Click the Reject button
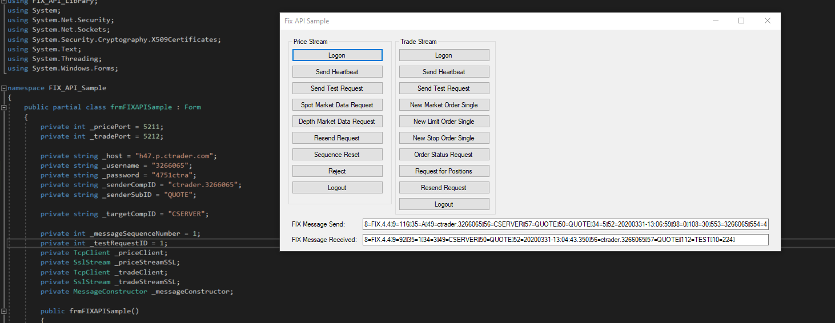The image size is (835, 323). (337, 171)
